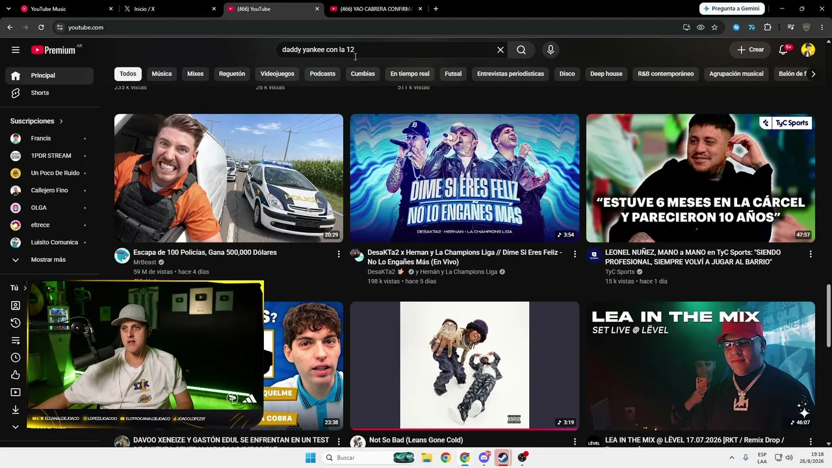Open the Chrome extensions puzzle icon

tap(768, 27)
